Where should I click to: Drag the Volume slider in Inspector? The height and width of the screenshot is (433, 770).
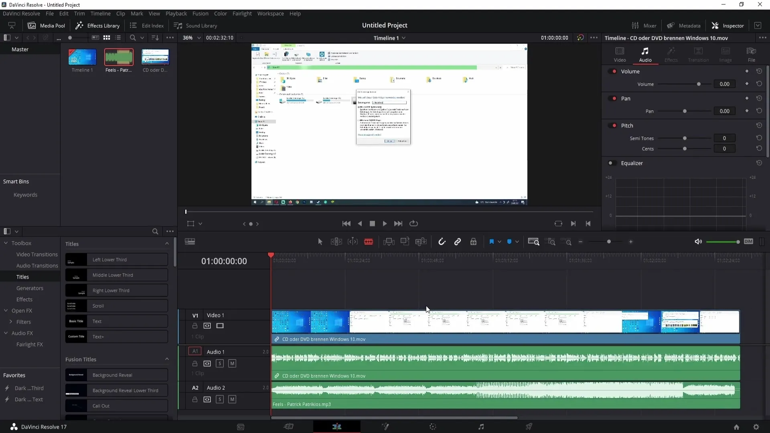pyautogui.click(x=699, y=84)
